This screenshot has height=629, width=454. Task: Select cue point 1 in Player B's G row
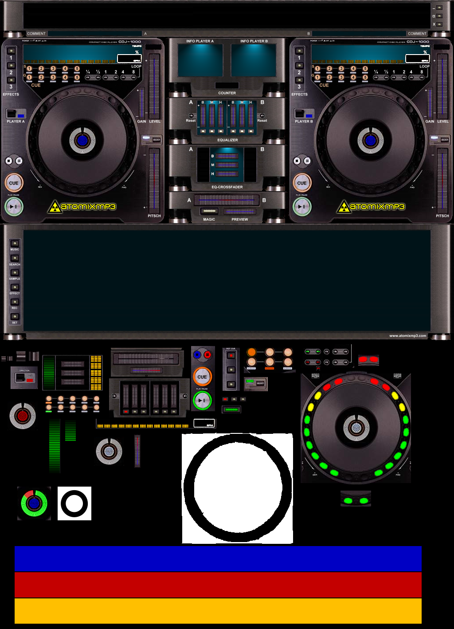point(317,77)
